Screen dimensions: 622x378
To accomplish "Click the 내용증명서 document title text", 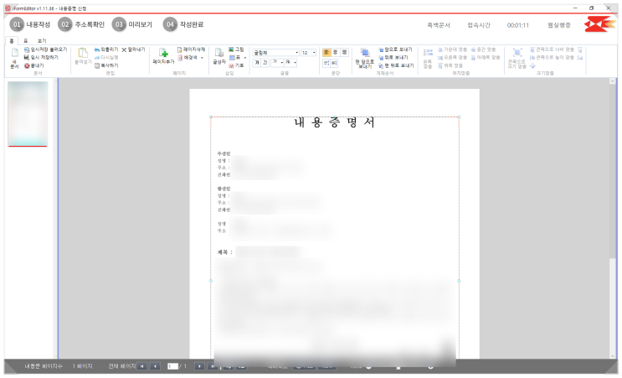I will coord(334,122).
